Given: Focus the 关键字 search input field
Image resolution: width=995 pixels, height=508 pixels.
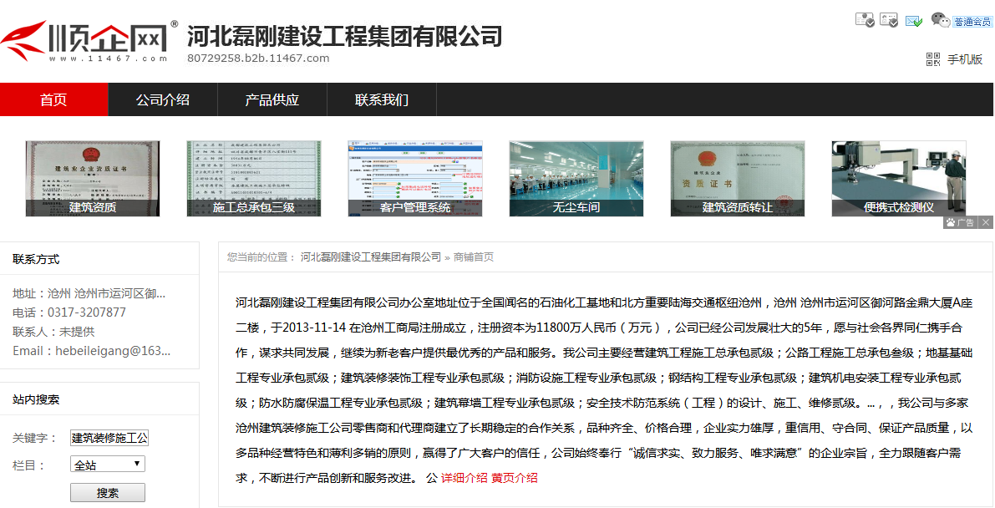Looking at the screenshot, I should point(109,438).
